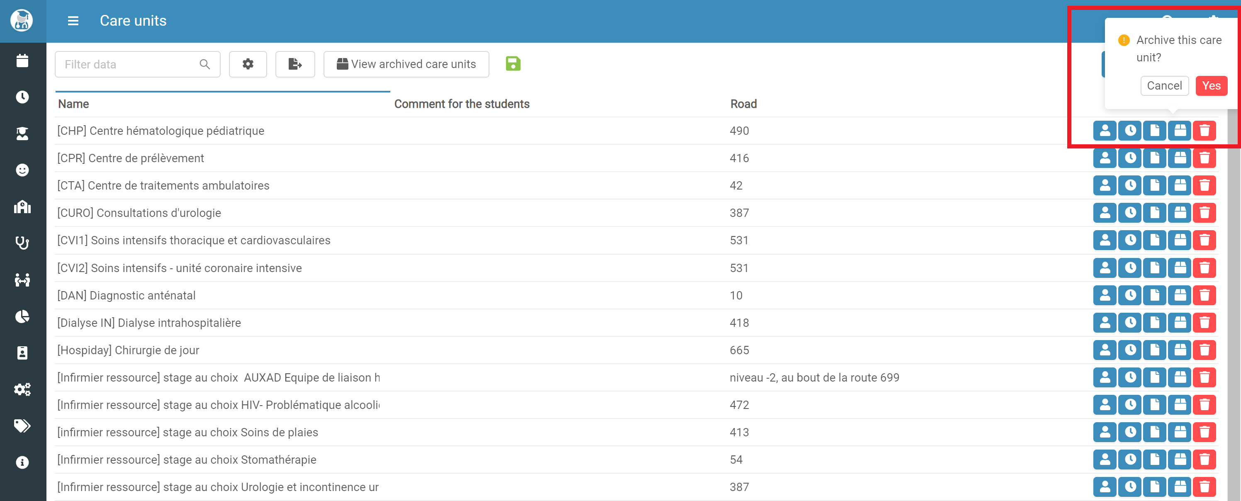Click the export data button

295,64
